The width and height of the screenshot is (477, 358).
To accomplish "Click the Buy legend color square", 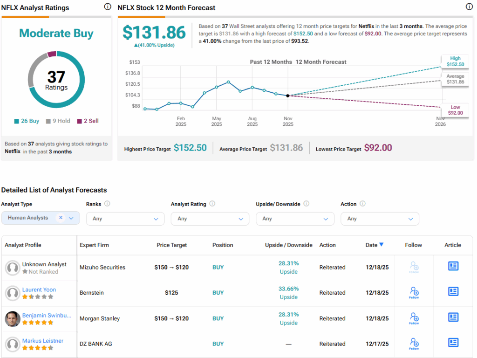I will point(17,121).
